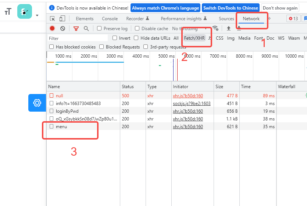Viewport: 307px width, 206px height.
Task: Click the 5000 ms timeline overview marker
Action: tap(166, 56)
